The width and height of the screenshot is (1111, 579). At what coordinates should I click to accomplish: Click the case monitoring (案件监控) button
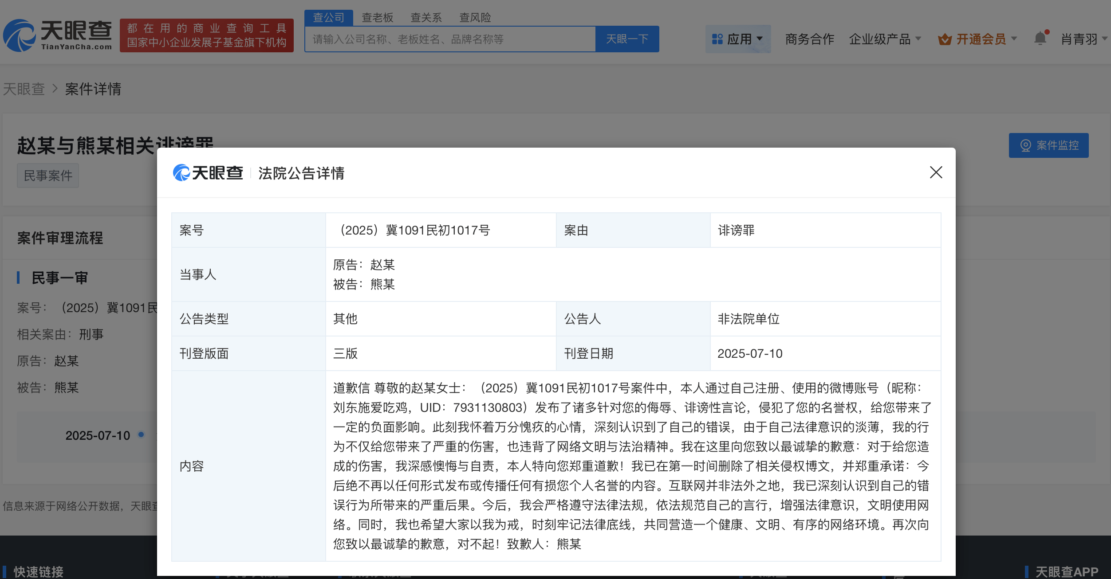[x=1048, y=145]
